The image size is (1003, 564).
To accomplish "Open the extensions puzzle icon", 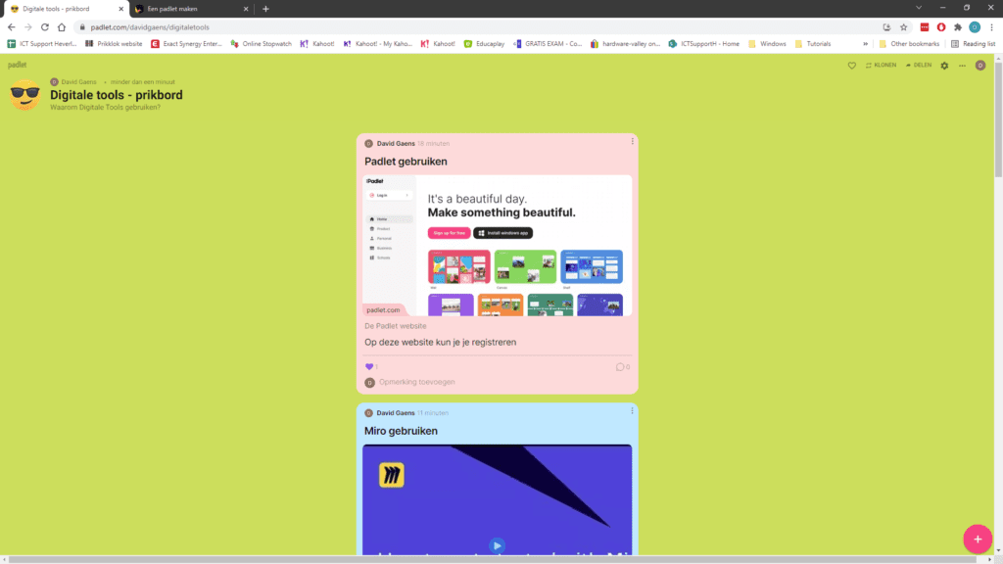I will 958,26.
